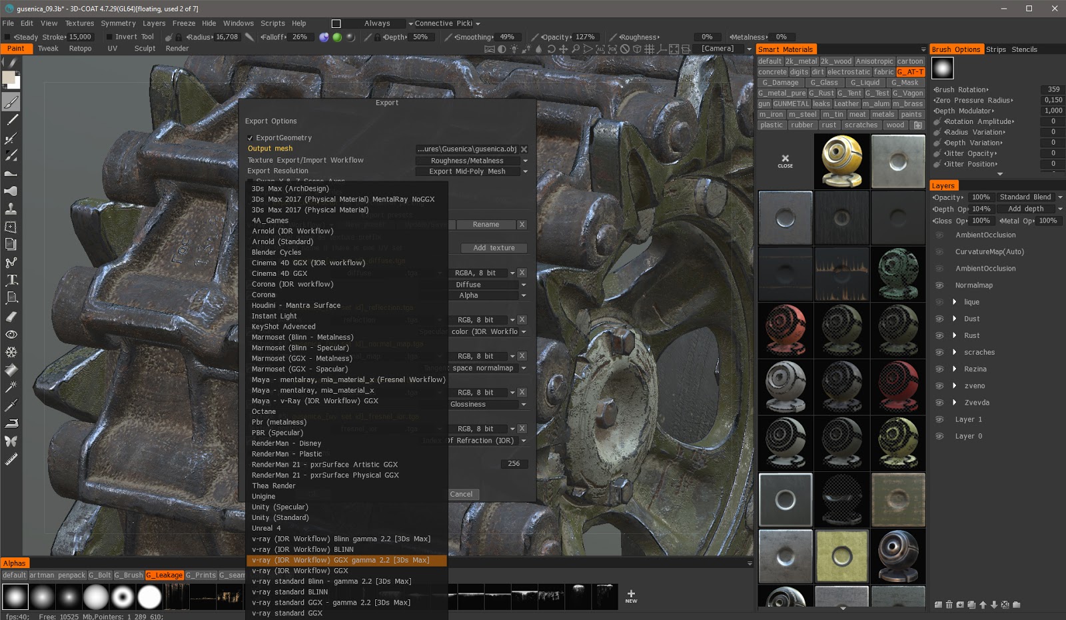This screenshot has width=1066, height=620.
Task: Move layer down with arrow icon
Action: [x=994, y=605]
